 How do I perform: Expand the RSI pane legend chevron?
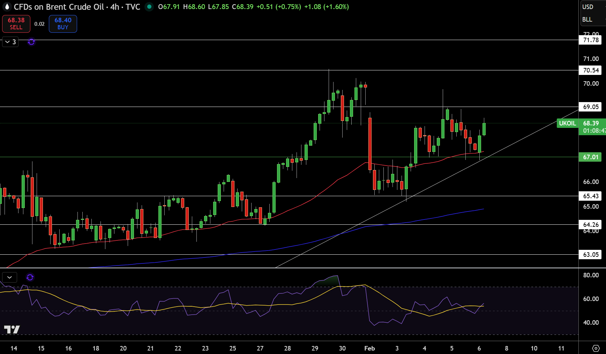pyautogui.click(x=10, y=277)
